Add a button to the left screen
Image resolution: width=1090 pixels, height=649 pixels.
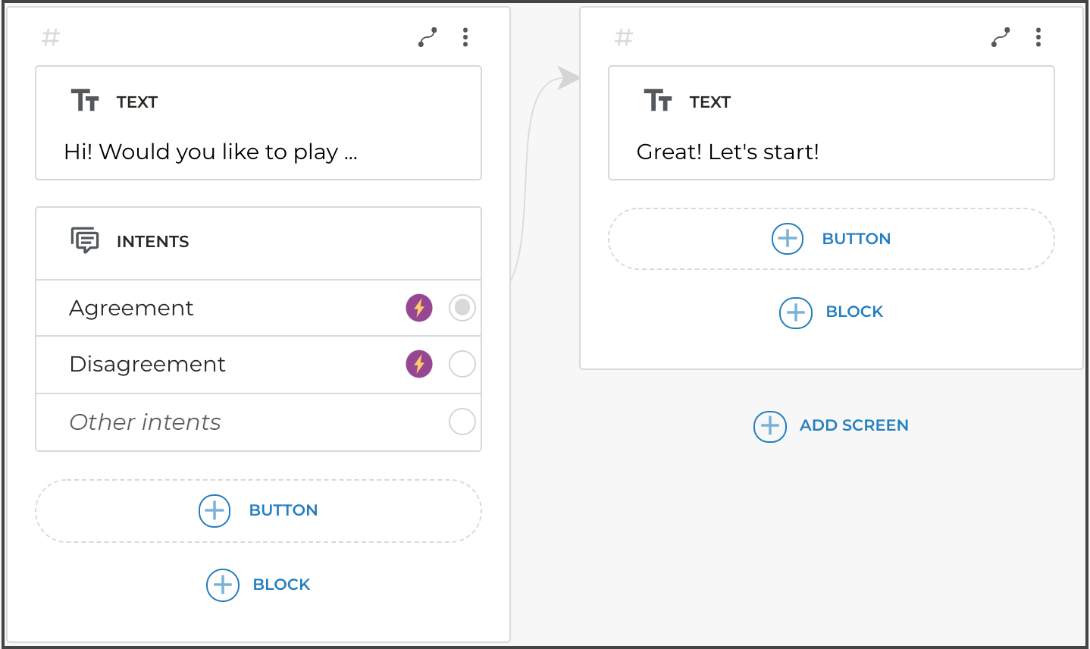tap(258, 510)
